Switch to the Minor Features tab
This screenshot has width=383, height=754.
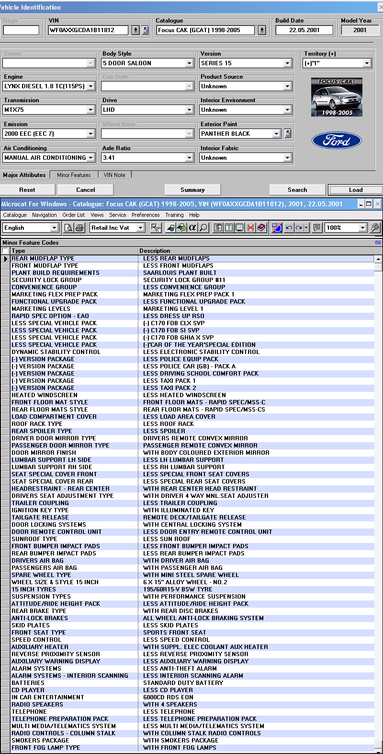74,175
